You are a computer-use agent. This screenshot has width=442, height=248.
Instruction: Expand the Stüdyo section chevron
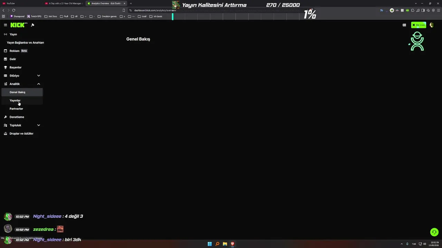[x=39, y=76]
